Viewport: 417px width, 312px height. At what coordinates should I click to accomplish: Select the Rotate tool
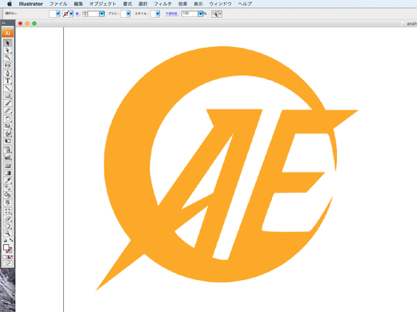pyautogui.click(x=7, y=119)
